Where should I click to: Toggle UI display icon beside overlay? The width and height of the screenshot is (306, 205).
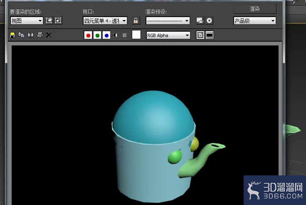point(210,35)
